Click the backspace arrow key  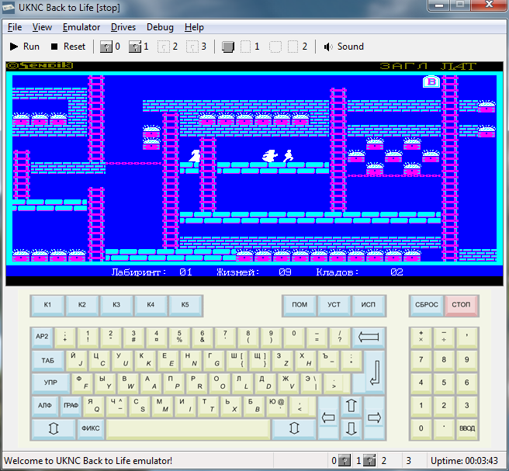[x=369, y=337]
